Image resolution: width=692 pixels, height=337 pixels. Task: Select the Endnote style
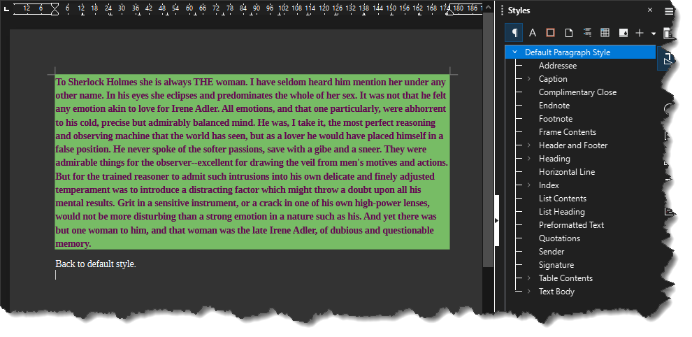click(x=554, y=106)
